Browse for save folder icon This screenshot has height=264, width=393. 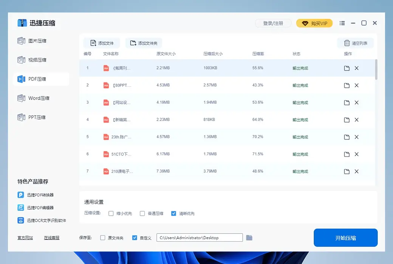coord(249,238)
